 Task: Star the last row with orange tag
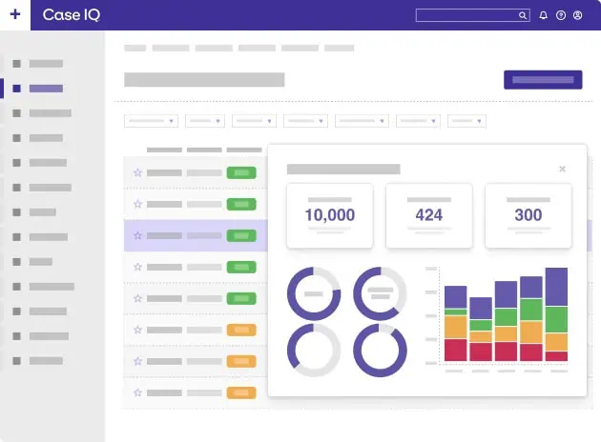point(137,392)
